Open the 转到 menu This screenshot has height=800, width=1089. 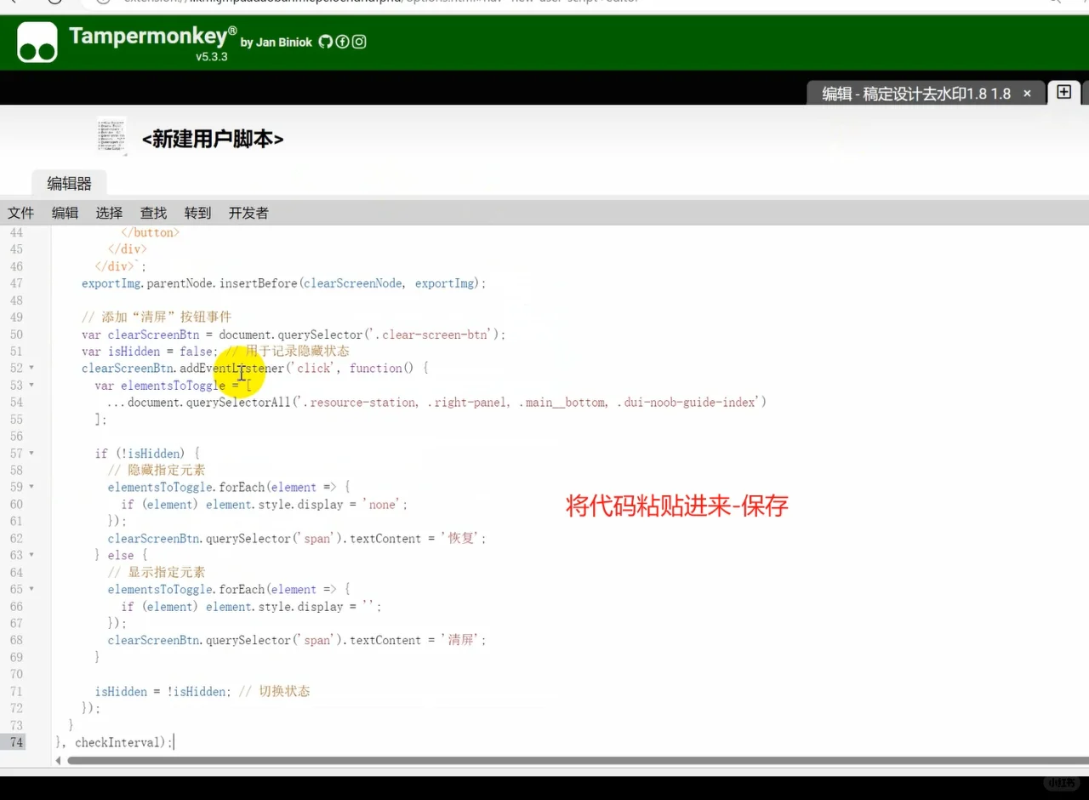pos(197,213)
